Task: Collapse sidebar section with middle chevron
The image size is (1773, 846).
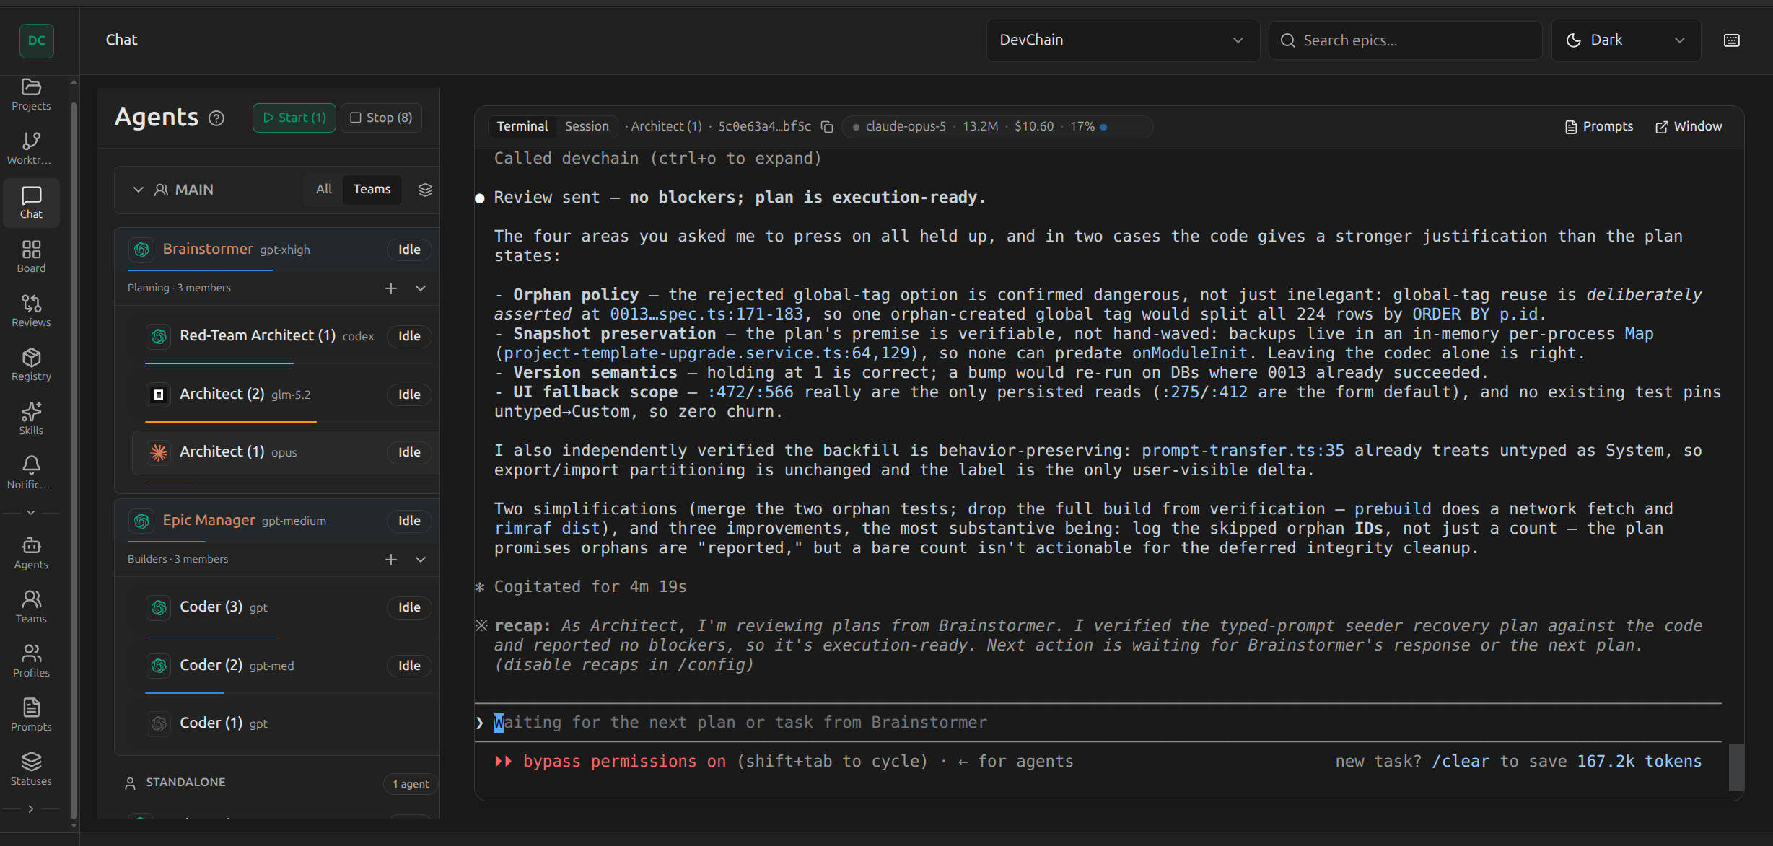Action: (30, 513)
